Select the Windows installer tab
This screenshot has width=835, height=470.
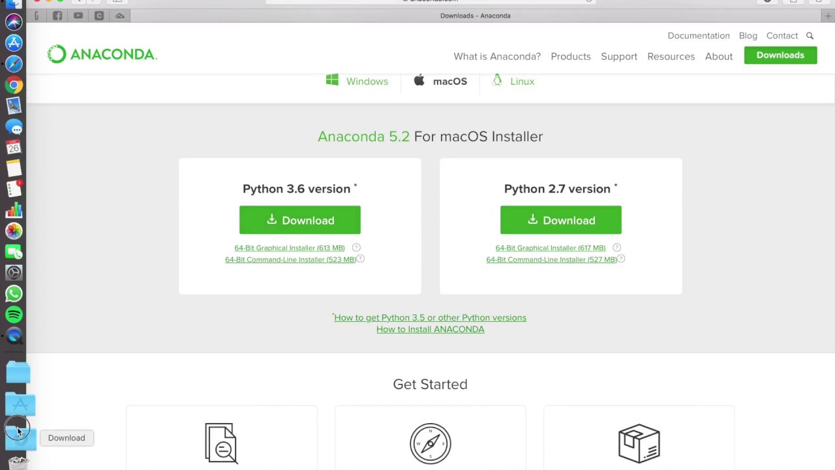coord(357,81)
